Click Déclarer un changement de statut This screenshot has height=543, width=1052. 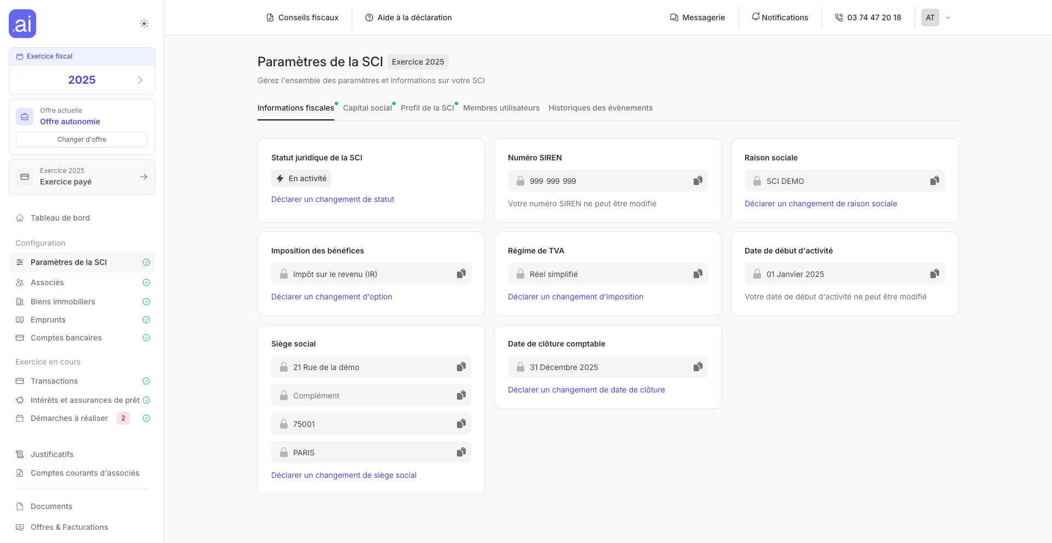point(333,199)
